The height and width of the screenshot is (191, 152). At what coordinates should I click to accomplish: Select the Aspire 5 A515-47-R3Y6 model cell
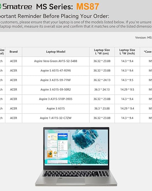coord(55,71)
